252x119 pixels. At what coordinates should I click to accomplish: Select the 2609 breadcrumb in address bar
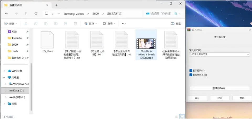[96, 14]
